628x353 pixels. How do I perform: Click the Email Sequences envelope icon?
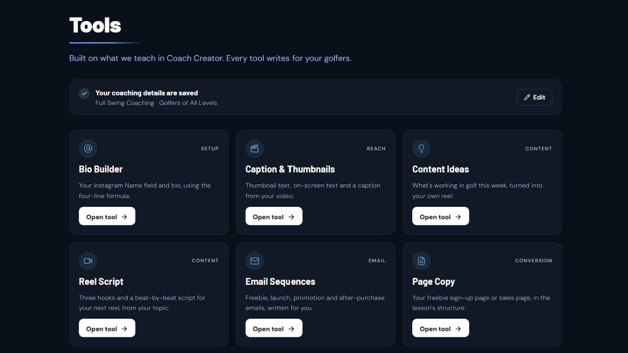click(x=255, y=261)
